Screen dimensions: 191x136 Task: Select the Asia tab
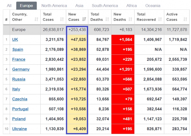click(79, 6)
